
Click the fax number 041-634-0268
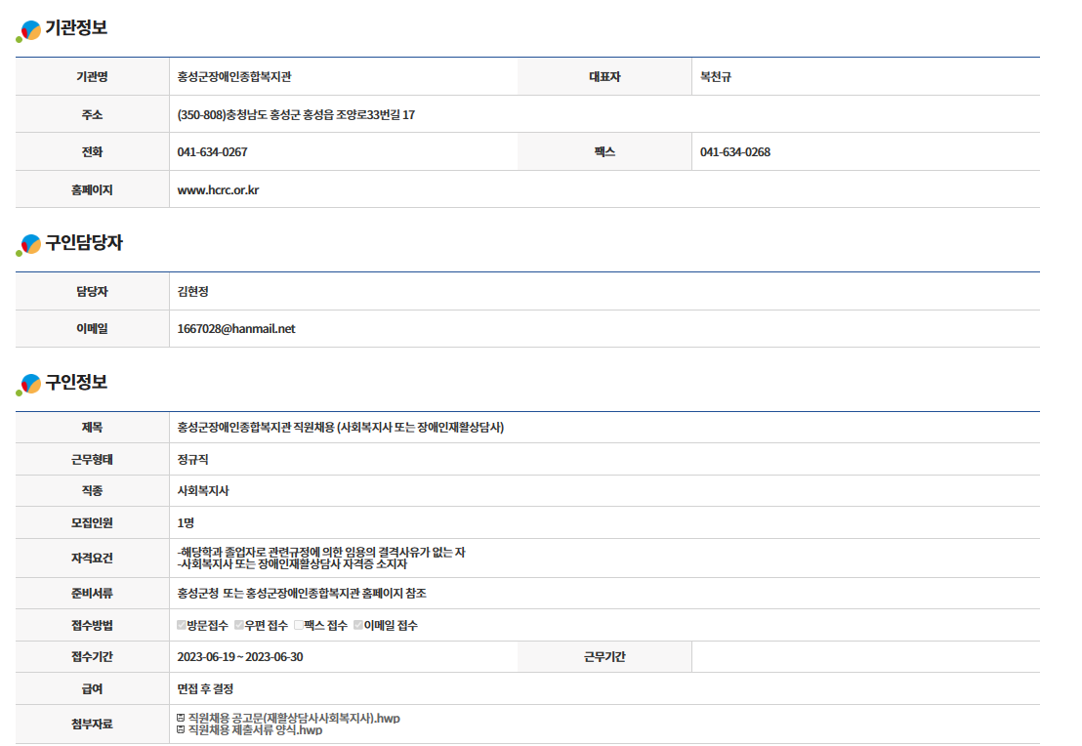tap(734, 152)
